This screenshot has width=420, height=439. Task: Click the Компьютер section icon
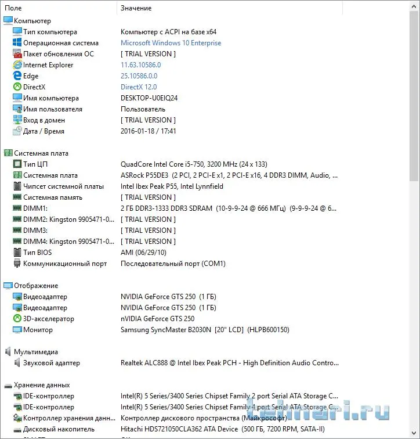click(x=8, y=21)
